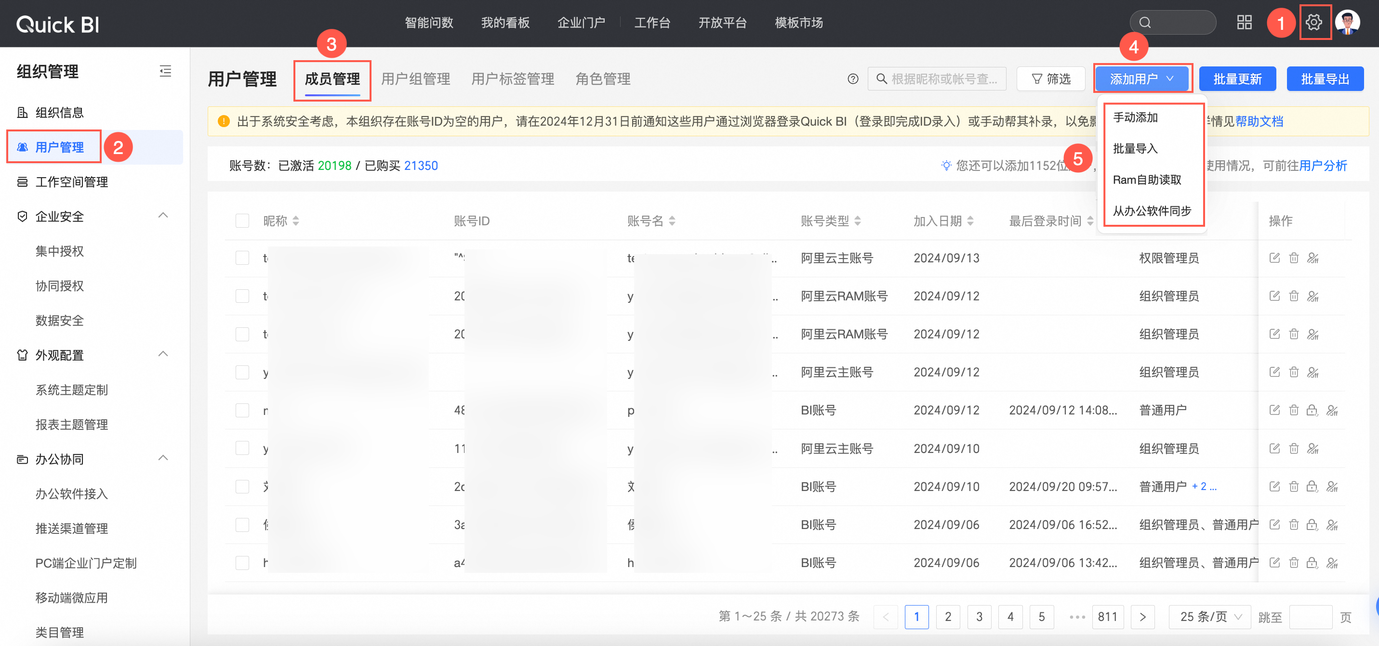1379x646 pixels.
Task: Open the 25 条/页 page size dropdown
Action: (1209, 617)
